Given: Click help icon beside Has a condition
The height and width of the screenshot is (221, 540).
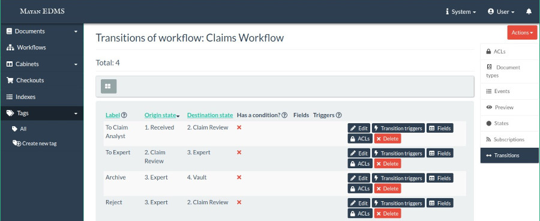Looking at the screenshot, I should click(284, 115).
